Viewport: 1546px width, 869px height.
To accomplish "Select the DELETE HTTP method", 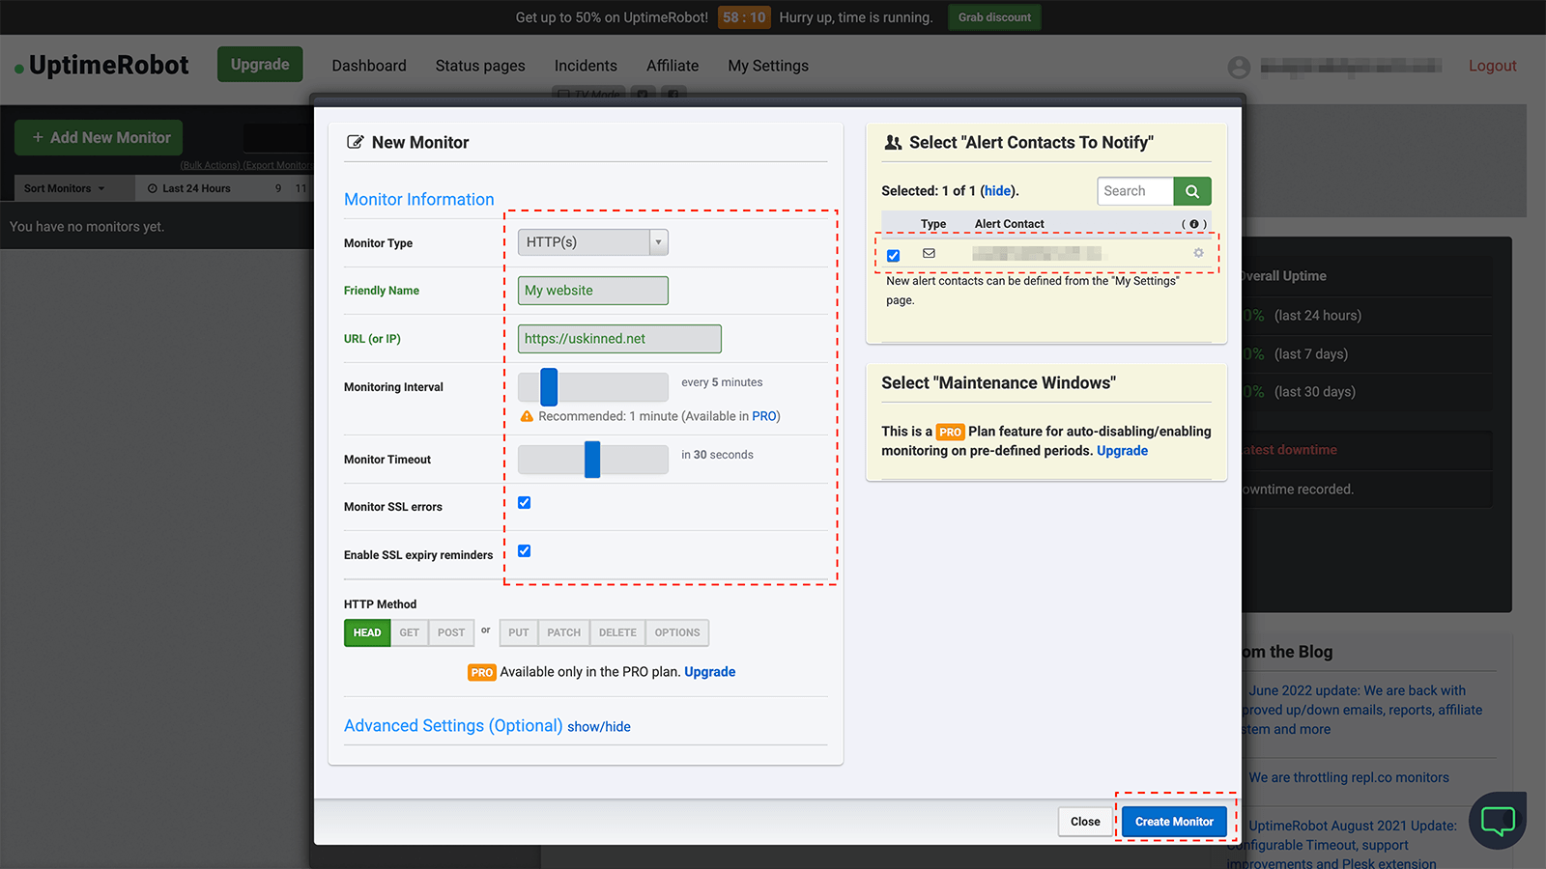I will coord(617,632).
